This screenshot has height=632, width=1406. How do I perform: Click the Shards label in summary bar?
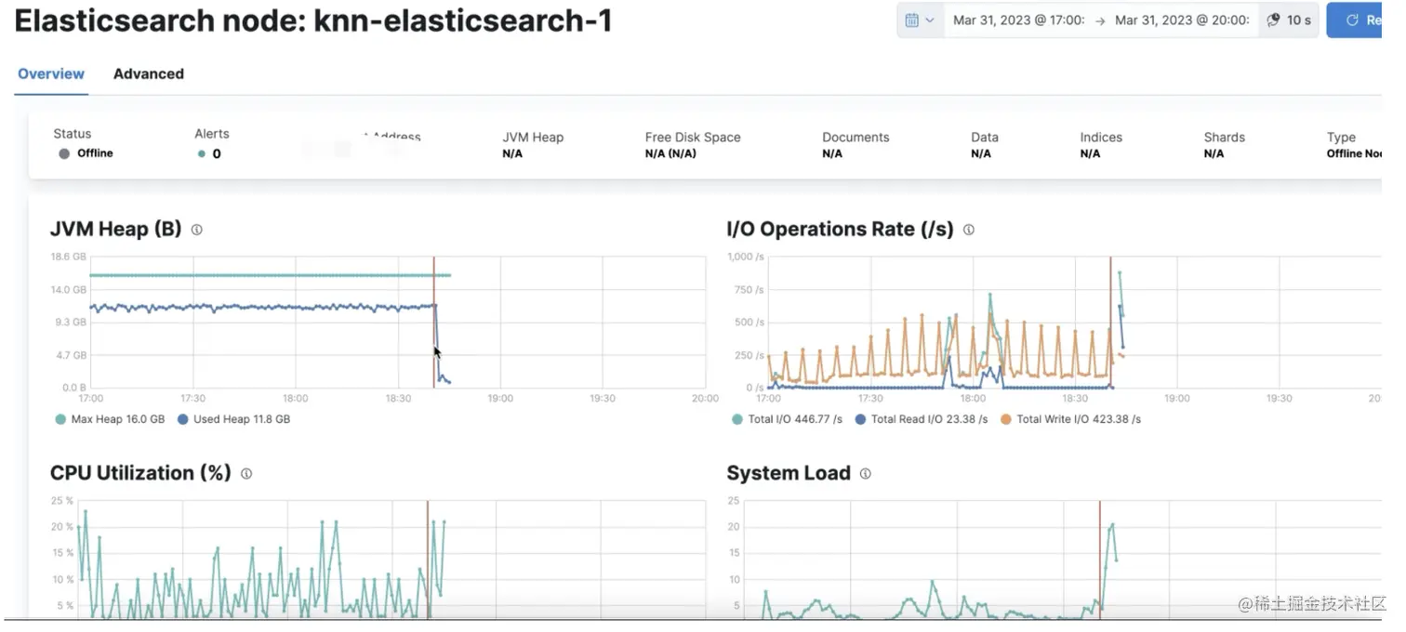click(x=1224, y=137)
